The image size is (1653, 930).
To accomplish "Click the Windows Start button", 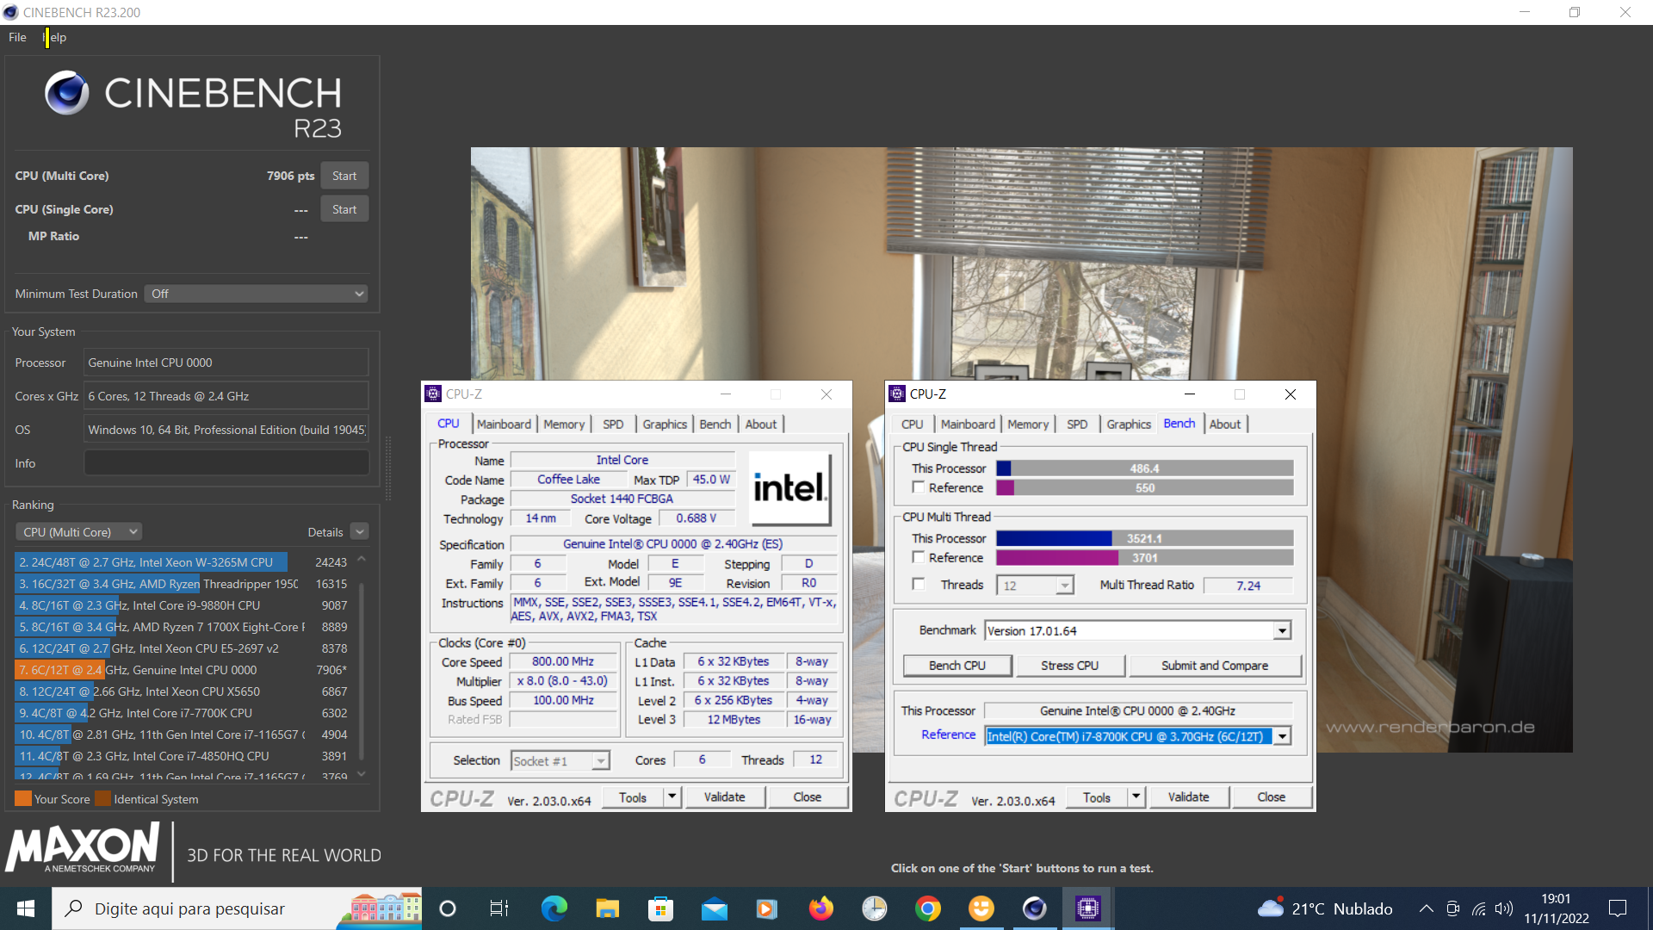I will (26, 908).
